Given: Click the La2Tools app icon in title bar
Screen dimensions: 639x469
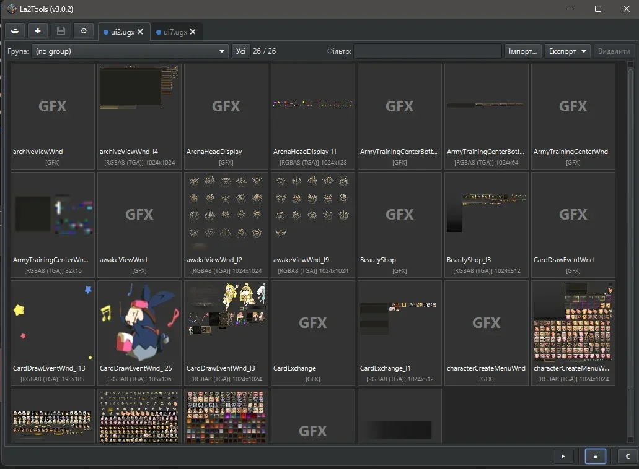Looking at the screenshot, I should (x=12, y=9).
